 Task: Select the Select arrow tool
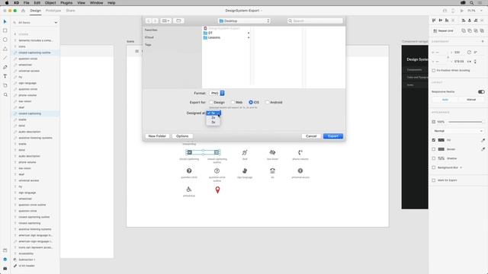(x=5, y=22)
